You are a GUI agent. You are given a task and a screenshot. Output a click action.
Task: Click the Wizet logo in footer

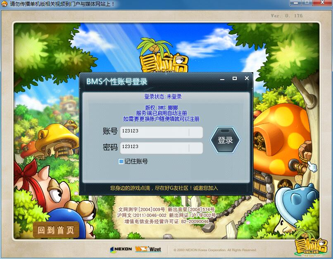148,250
